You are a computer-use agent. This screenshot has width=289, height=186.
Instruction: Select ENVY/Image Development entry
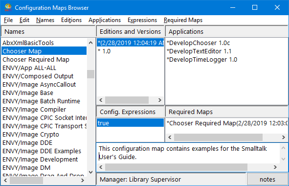(44, 159)
